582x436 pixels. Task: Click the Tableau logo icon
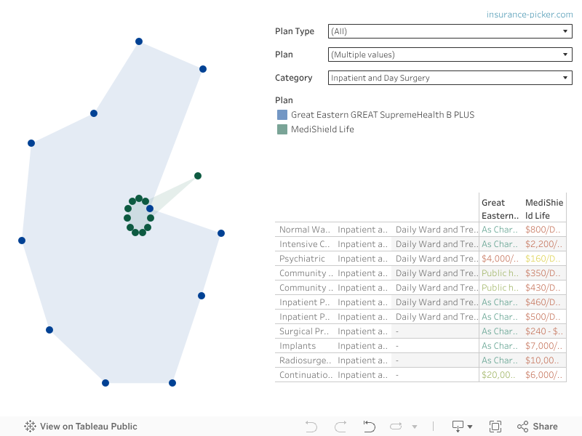click(x=30, y=427)
